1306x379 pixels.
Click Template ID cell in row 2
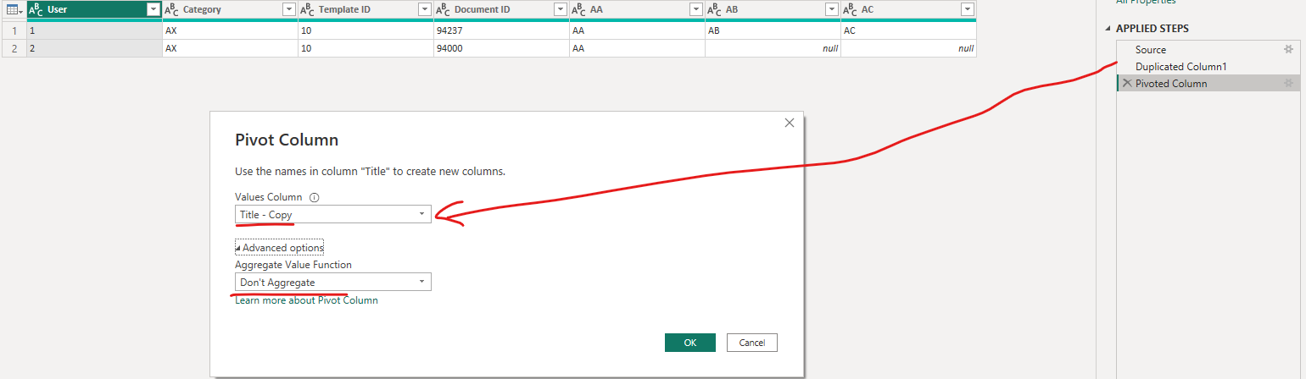(366, 48)
